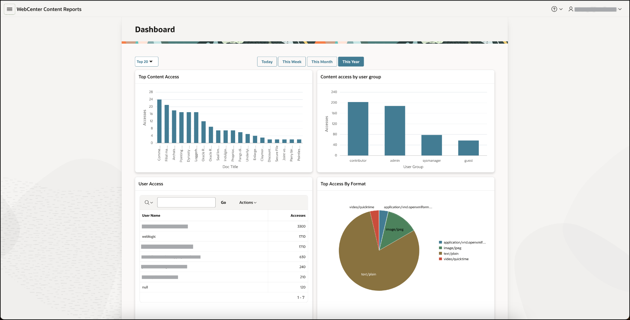The width and height of the screenshot is (630, 320).
Task: Click the admin bar in user group chart
Action: click(x=395, y=131)
